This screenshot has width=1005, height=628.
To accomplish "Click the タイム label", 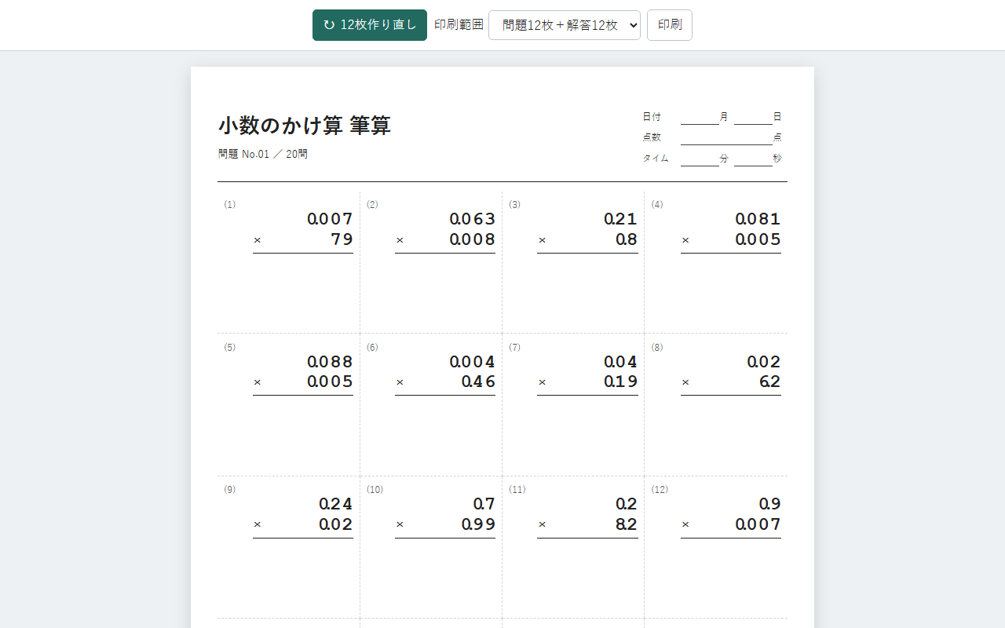I will [656, 159].
